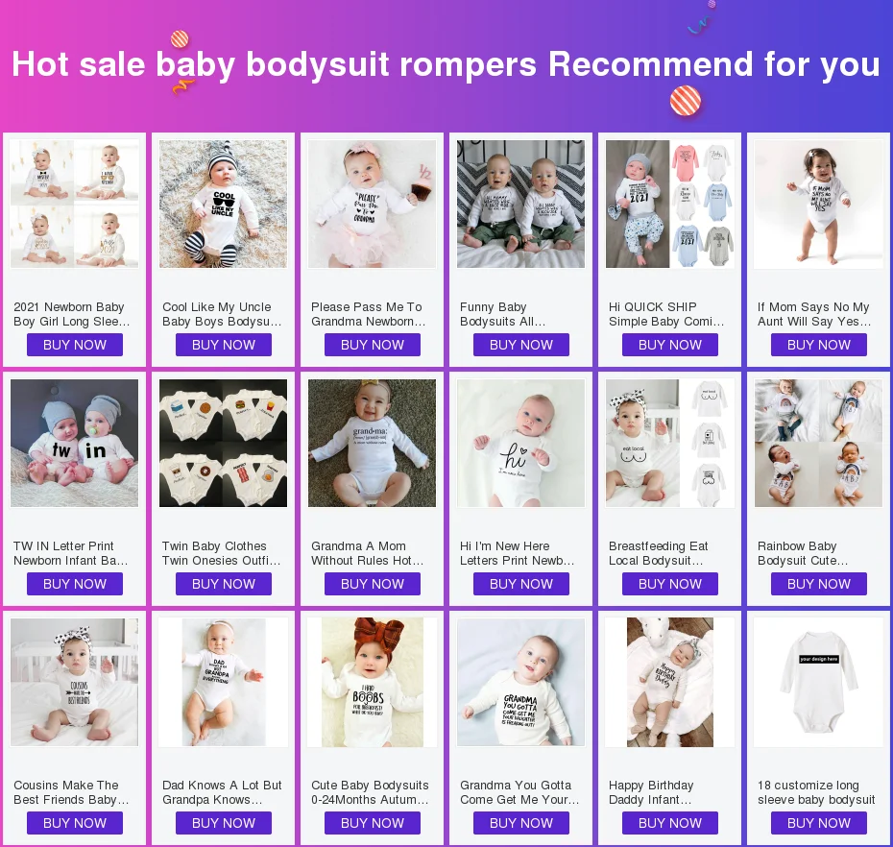Buy the Please Pass Me To Grandma bodysuit
This screenshot has width=893, height=847.
click(x=373, y=345)
